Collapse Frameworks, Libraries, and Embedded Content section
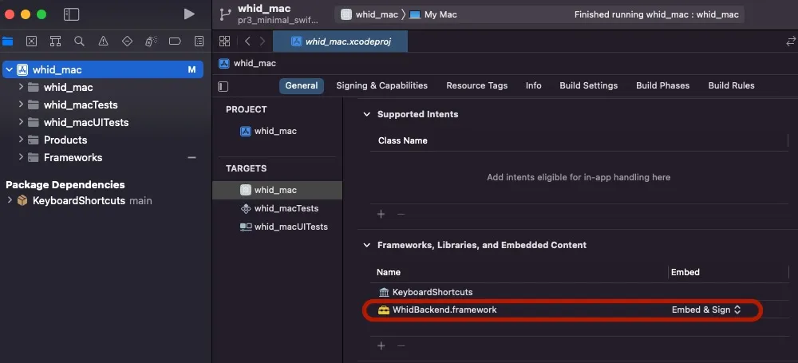The height and width of the screenshot is (363, 798). pos(366,245)
